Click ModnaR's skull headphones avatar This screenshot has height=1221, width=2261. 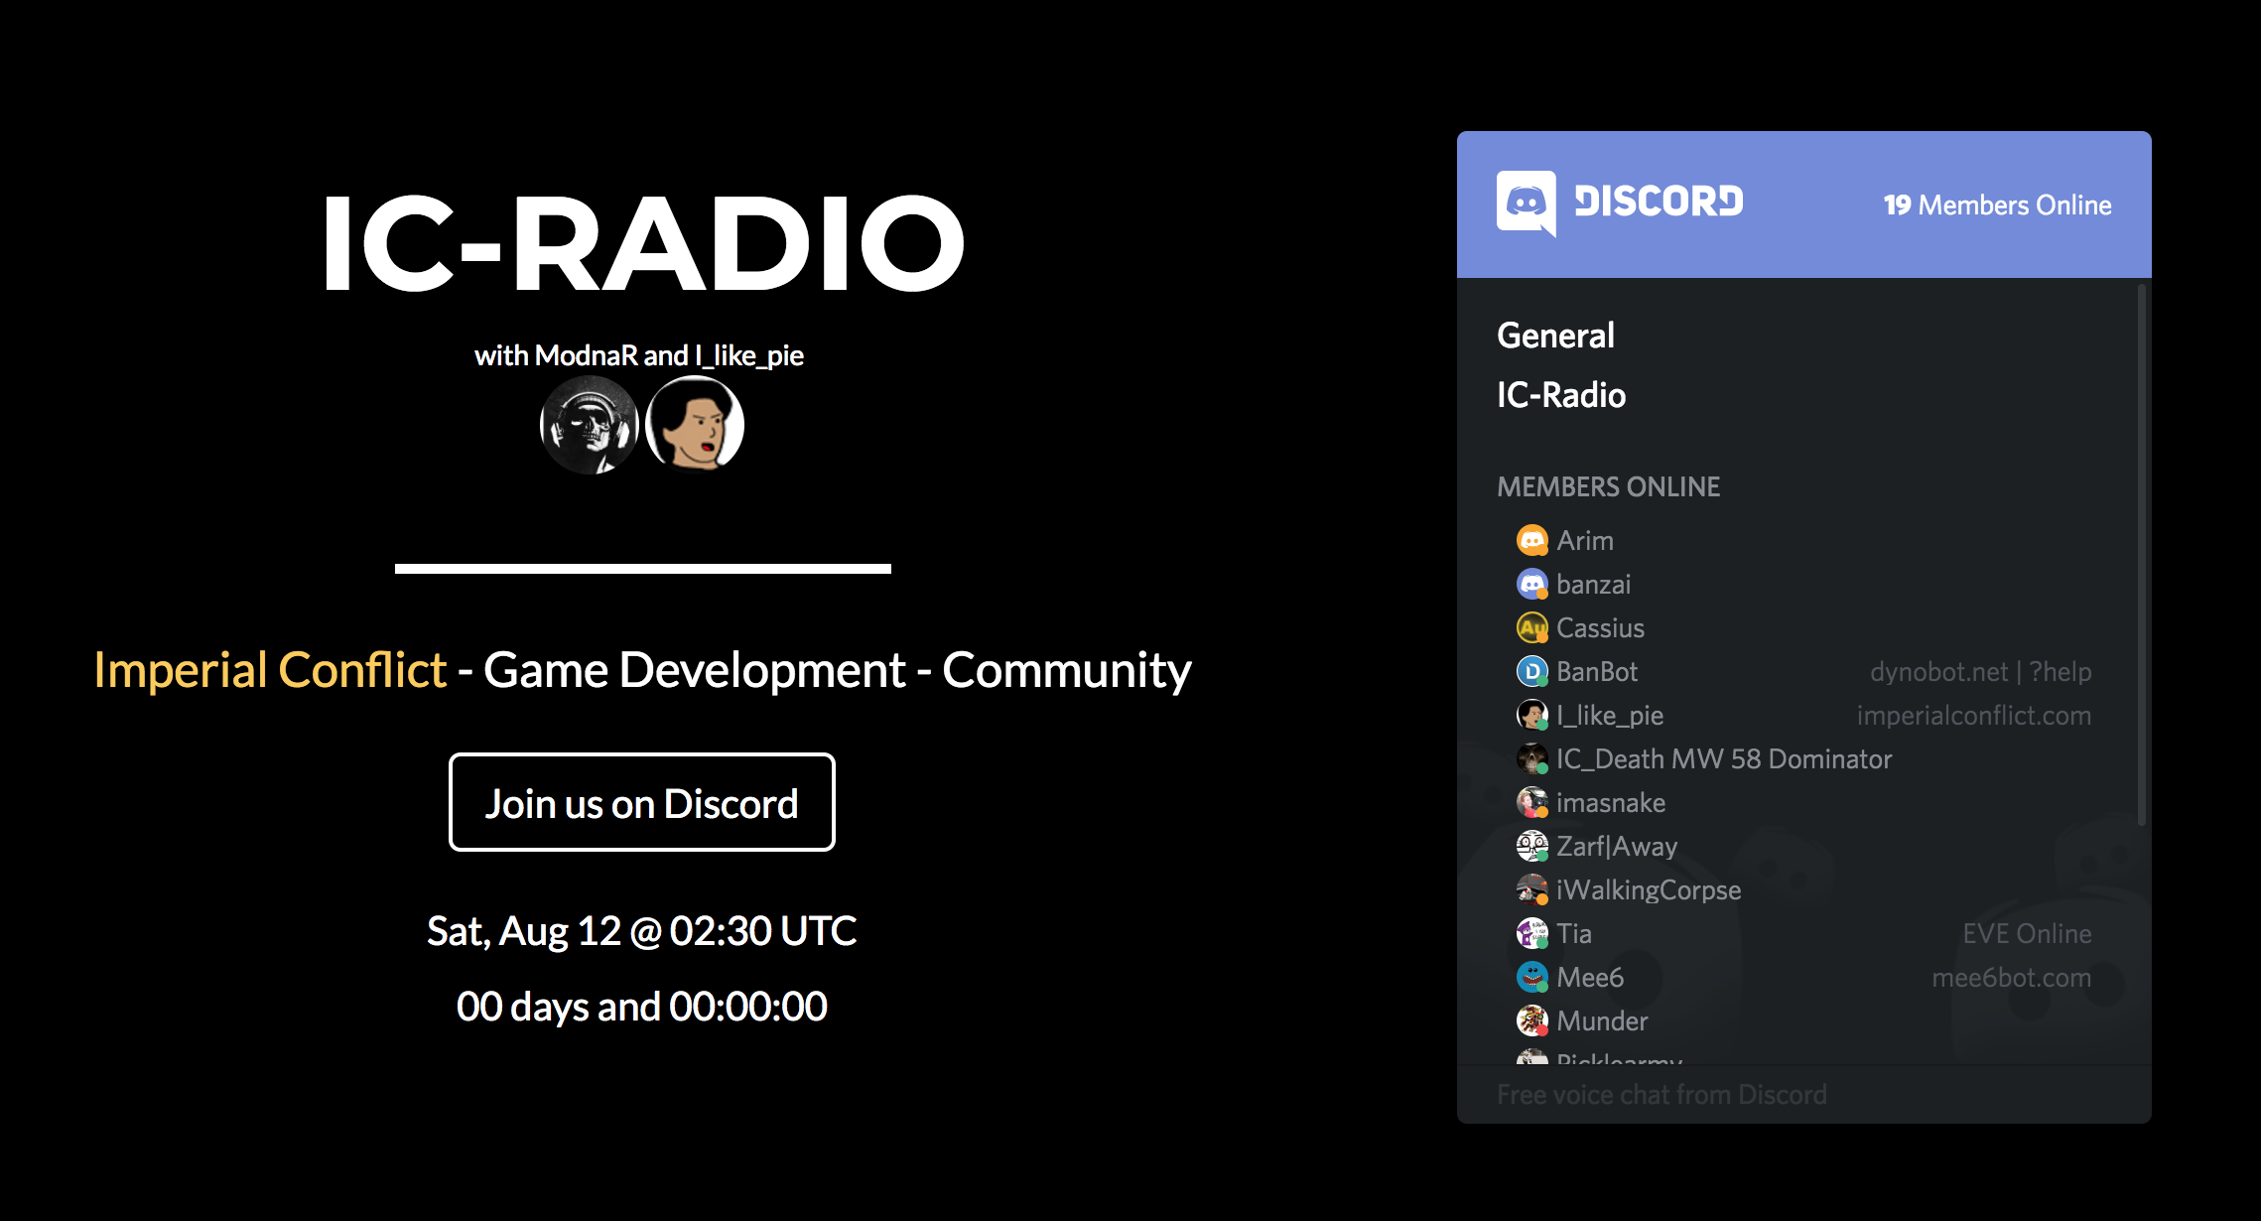click(x=589, y=425)
